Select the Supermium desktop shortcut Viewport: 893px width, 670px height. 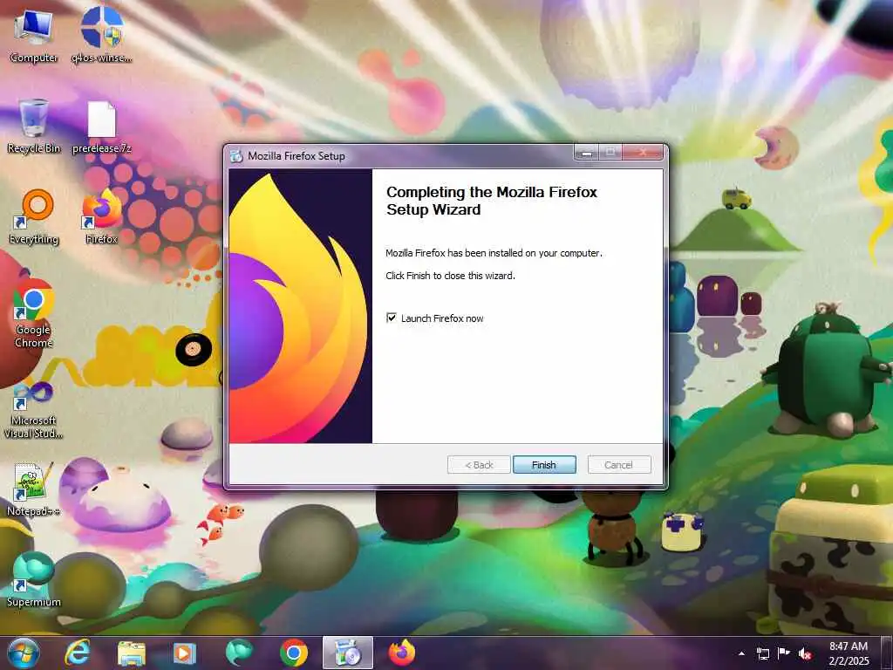(34, 580)
